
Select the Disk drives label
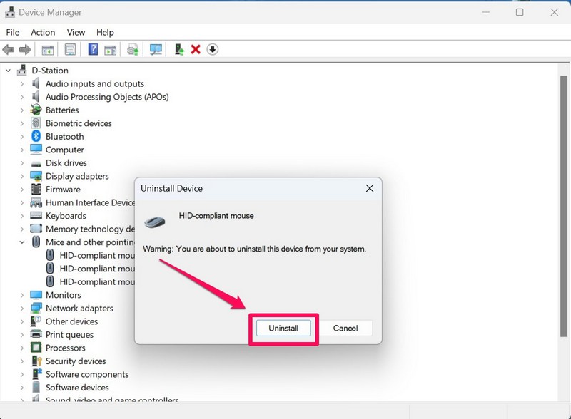pos(66,163)
